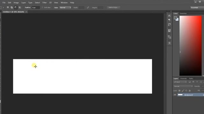This screenshot has height=114, width=204.
Task: Open the layer filter Kind dropdown
Action: coord(180,82)
